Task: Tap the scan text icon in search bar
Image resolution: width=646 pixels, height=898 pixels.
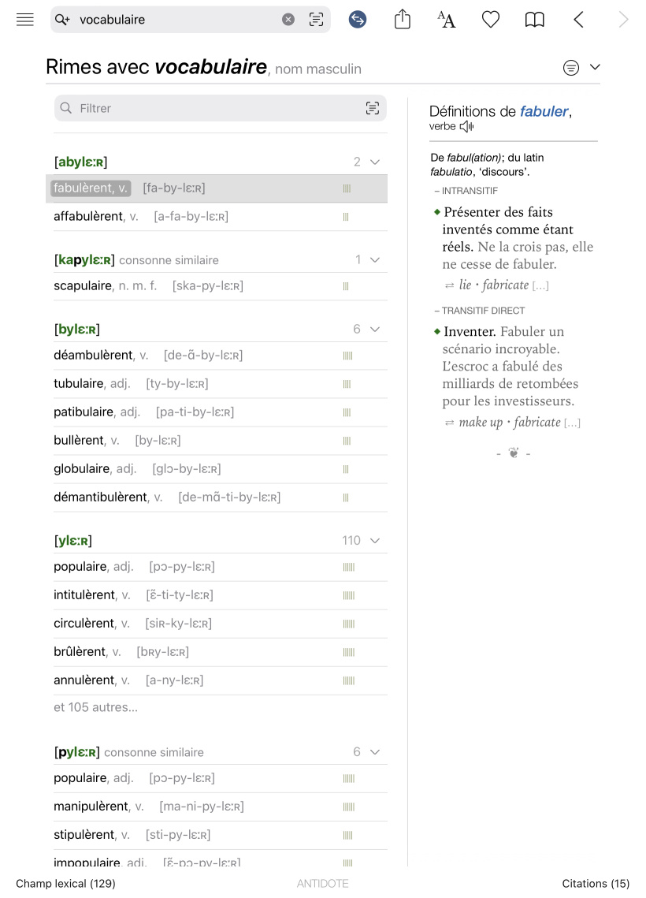Action: pos(317,20)
